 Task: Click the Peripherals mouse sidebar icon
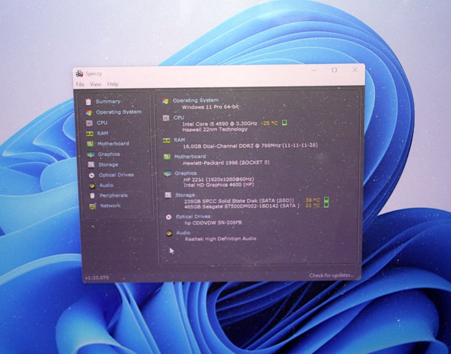(92, 196)
